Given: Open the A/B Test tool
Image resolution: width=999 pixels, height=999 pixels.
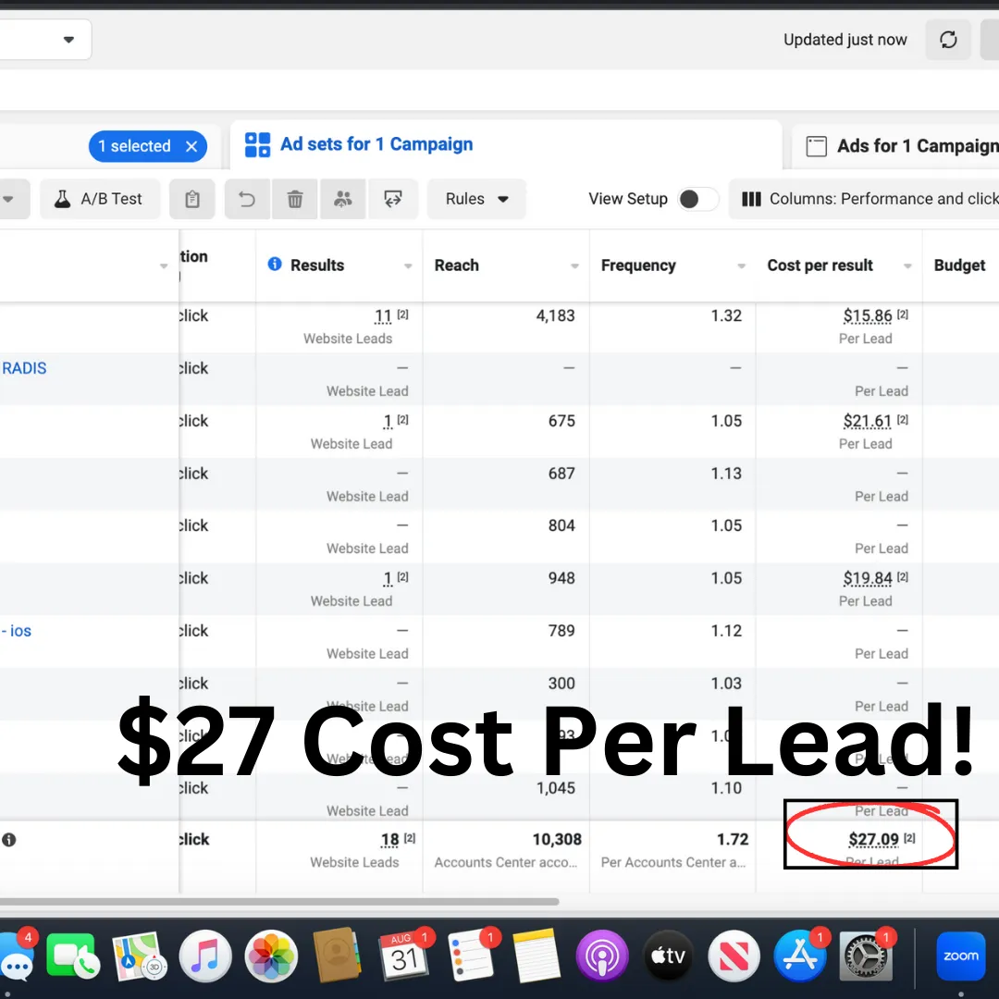Looking at the screenshot, I should pyautogui.click(x=99, y=200).
